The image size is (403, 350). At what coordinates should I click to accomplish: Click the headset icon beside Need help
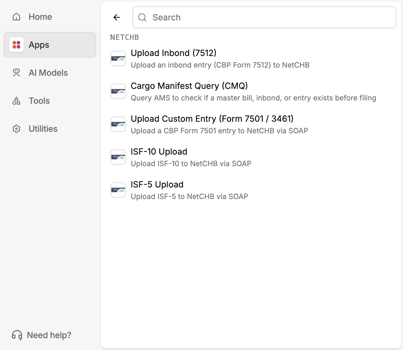point(17,335)
